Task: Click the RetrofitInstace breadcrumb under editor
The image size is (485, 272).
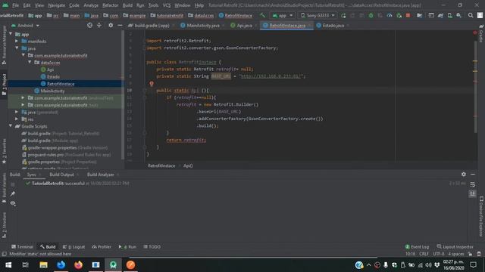Action: (161, 165)
